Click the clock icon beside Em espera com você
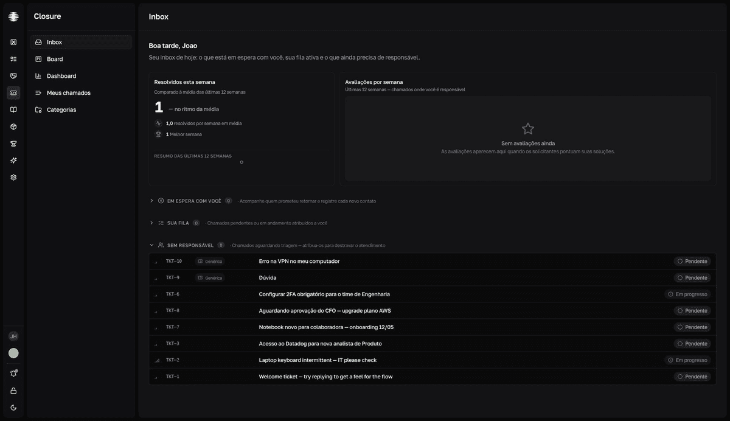 pos(161,201)
